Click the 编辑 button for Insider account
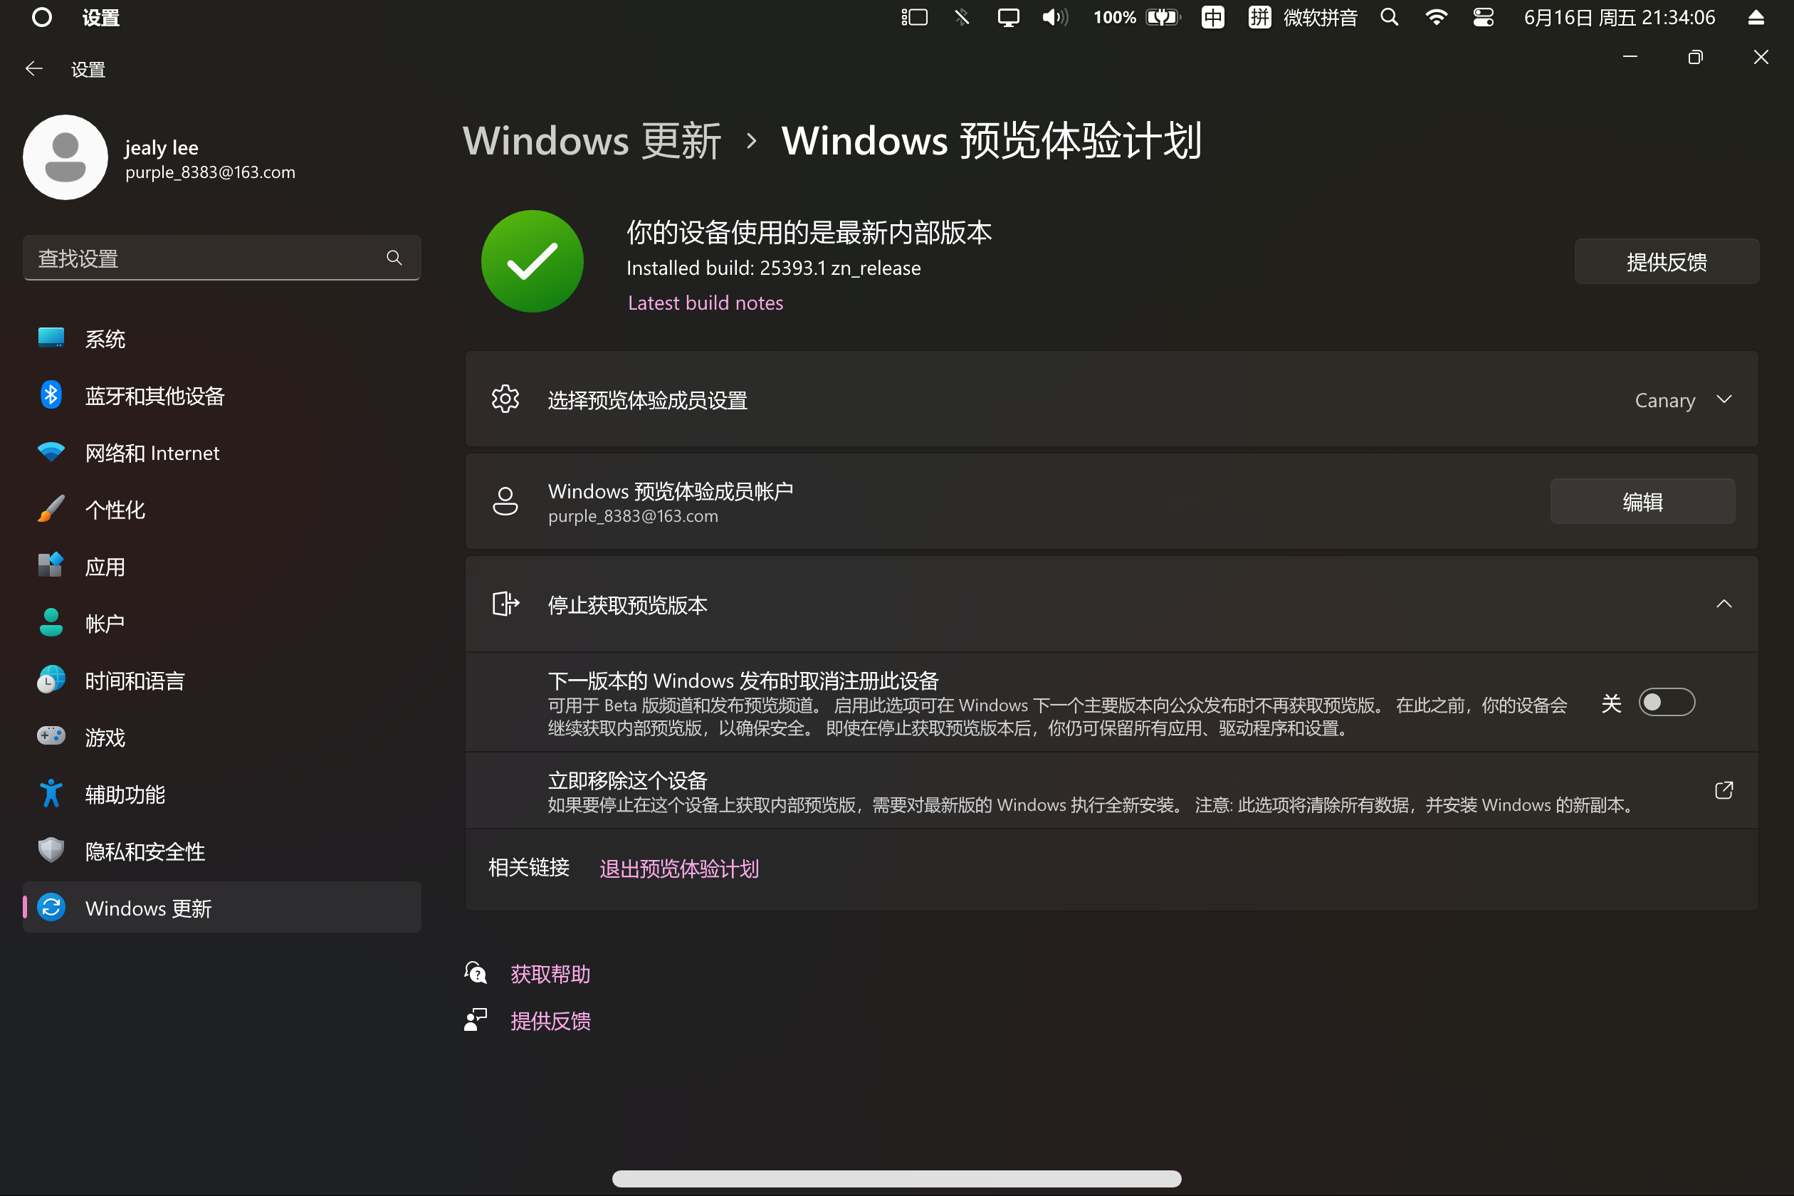 [1642, 501]
